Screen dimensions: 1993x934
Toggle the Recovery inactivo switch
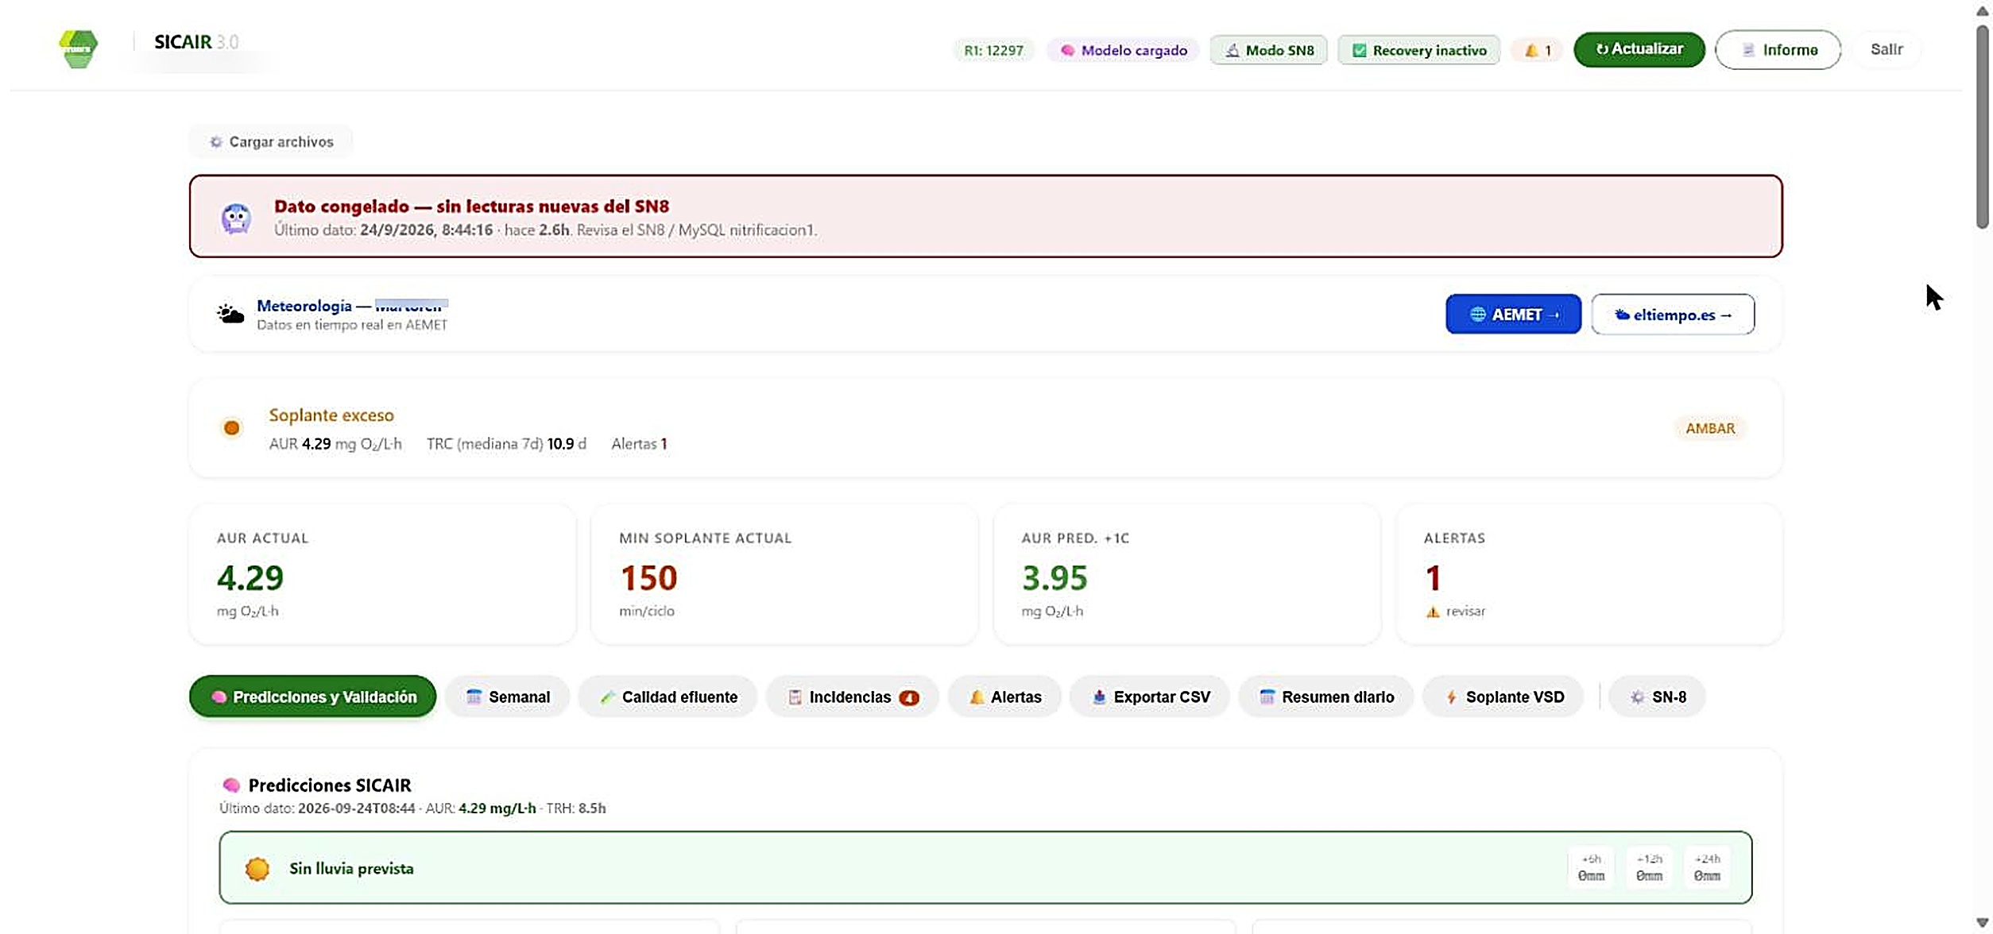(1418, 50)
